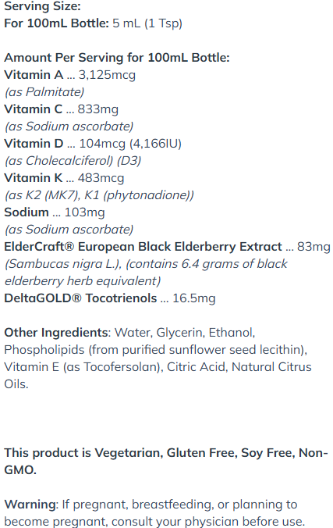Screen dimensions: 333x528
Task: Click the '5 mL (1 Tsp)' text
Action: 147,23
